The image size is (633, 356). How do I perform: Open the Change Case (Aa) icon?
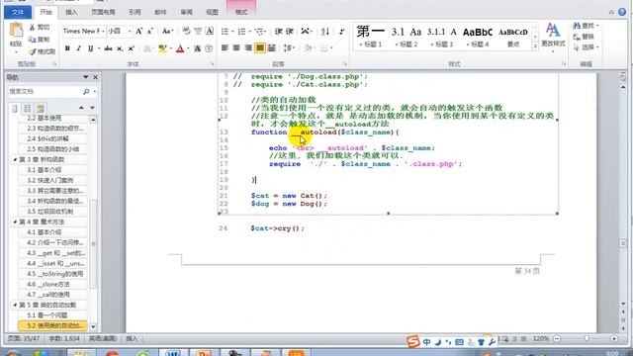(167, 31)
